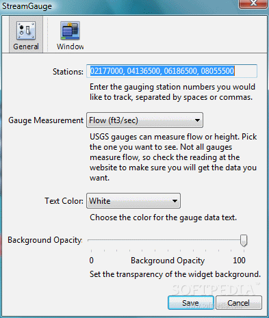Image resolution: width=269 pixels, height=318 pixels.
Task: Open the Gauge Measurement dropdown
Action: click(x=144, y=120)
